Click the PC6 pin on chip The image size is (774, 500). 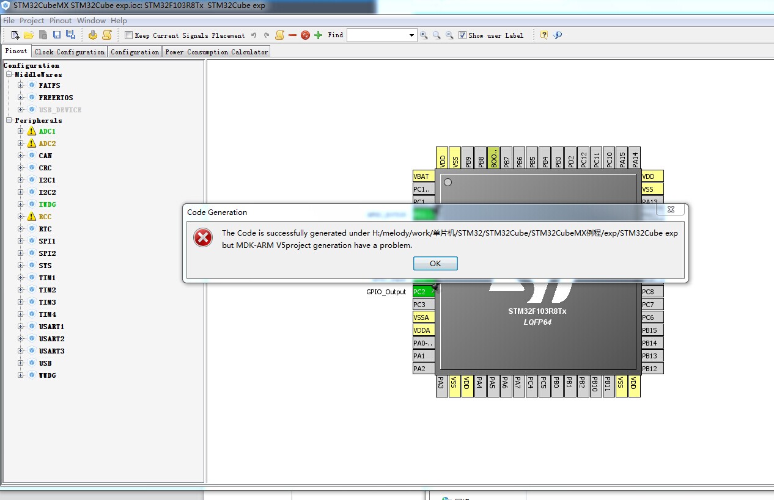tap(652, 317)
